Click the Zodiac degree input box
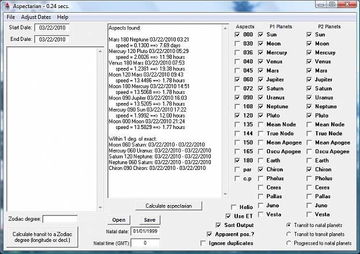The height and width of the screenshot is (254, 360). 60,219
